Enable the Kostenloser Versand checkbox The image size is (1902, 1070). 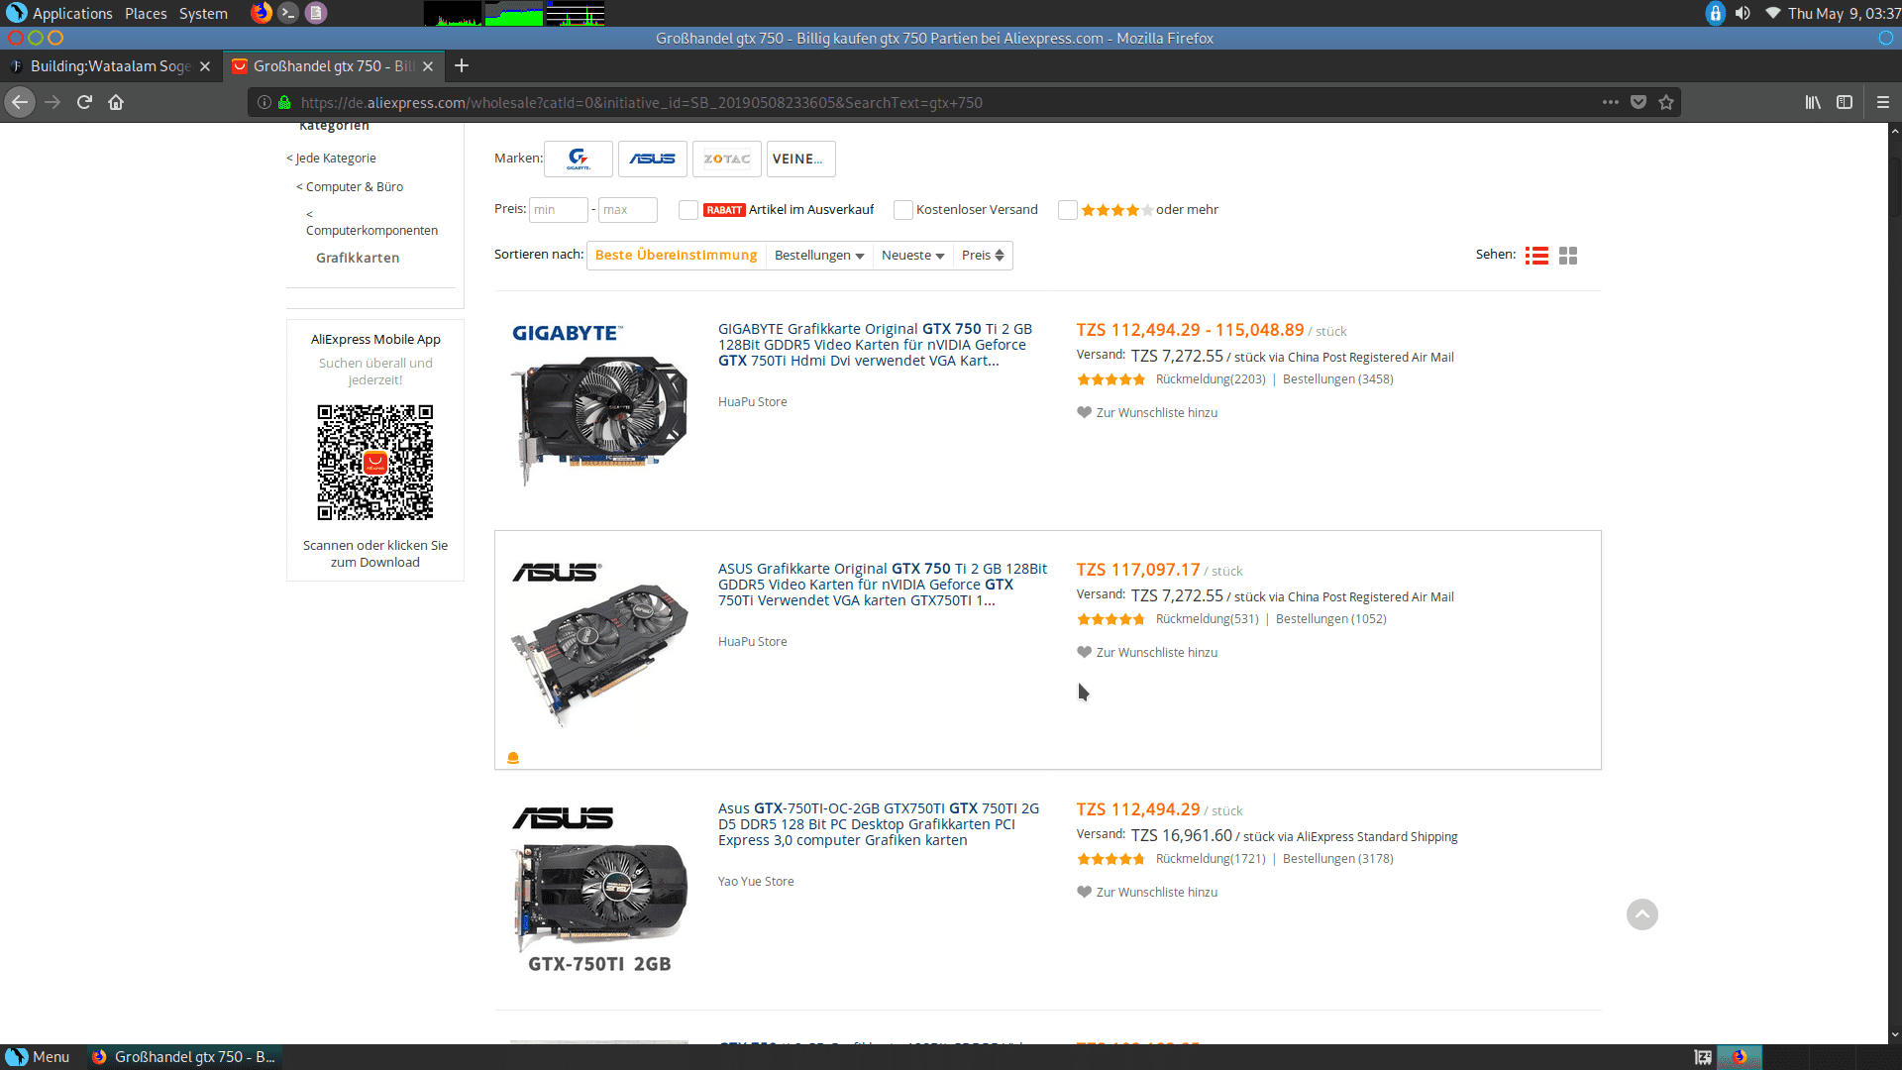click(x=903, y=210)
